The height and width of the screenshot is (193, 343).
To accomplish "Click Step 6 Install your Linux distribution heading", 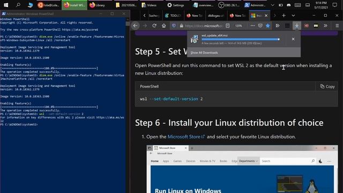I will pyautogui.click(x=229, y=123).
